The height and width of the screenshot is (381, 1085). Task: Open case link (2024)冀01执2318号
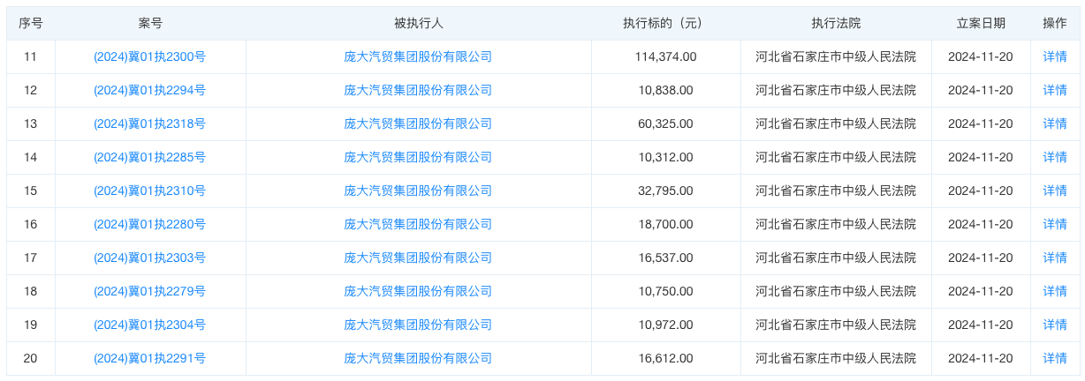point(149,123)
